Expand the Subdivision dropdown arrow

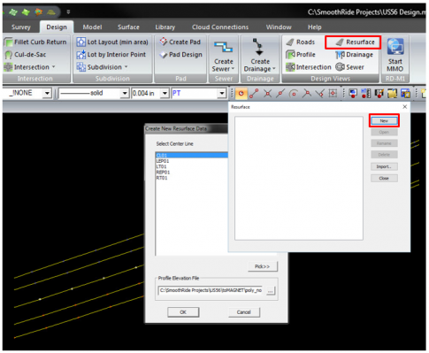tap(126, 67)
